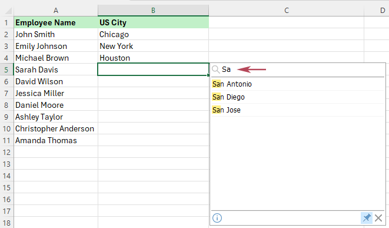Select column A header
Viewport: 389px width, 228px height.
[56, 11]
